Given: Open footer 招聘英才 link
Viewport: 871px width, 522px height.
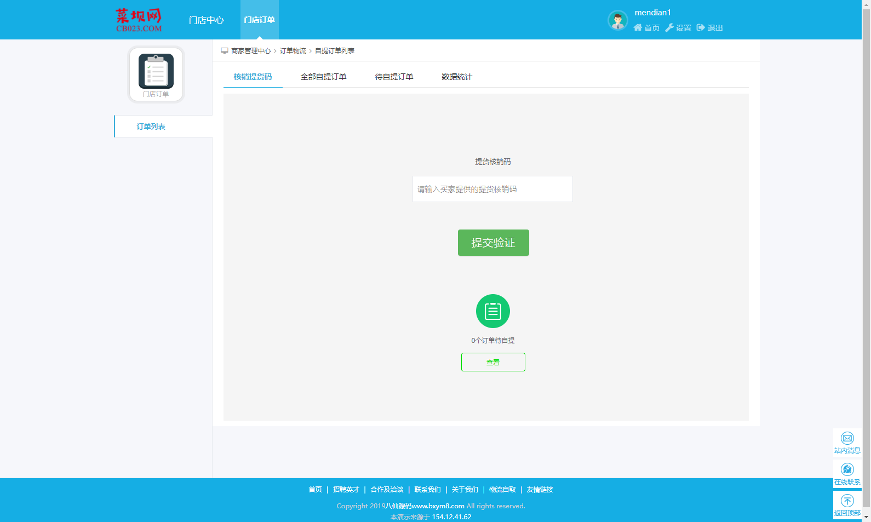Looking at the screenshot, I should pyautogui.click(x=346, y=490).
